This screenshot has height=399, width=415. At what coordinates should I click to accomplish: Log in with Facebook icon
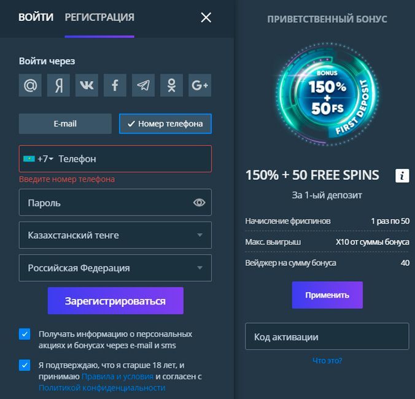[115, 85]
